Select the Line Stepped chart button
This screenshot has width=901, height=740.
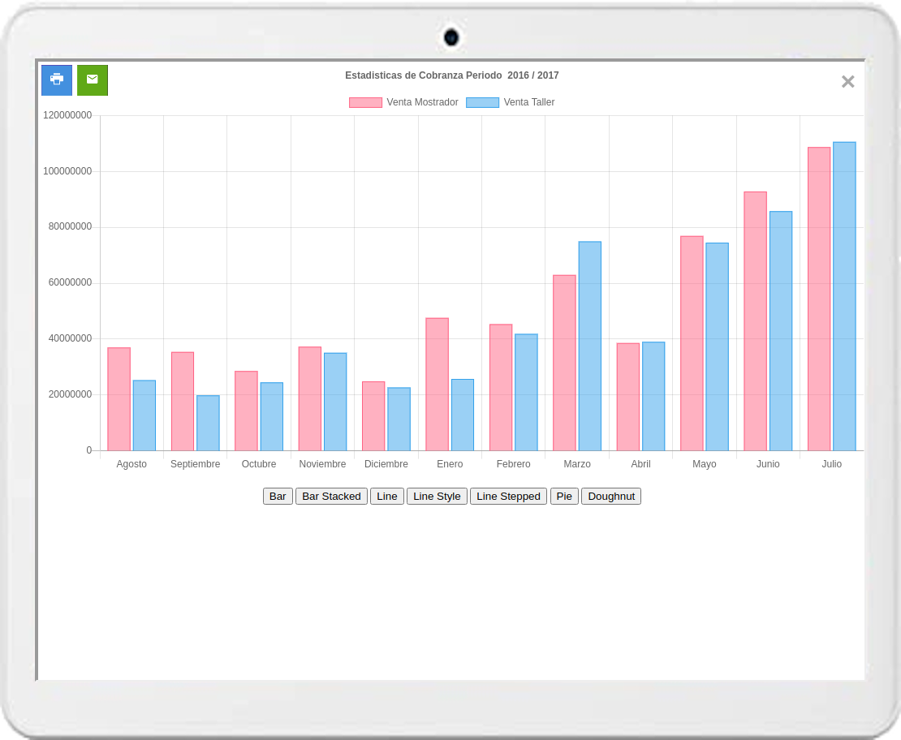coord(508,497)
